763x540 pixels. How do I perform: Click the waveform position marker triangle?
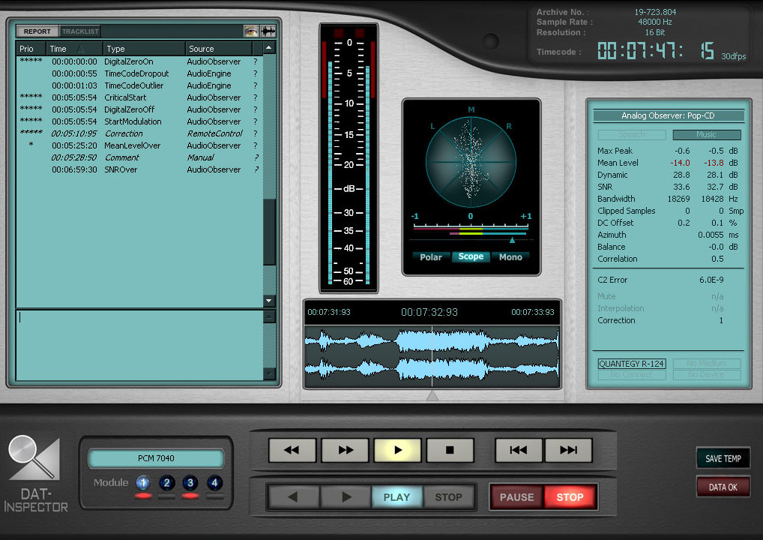432,395
